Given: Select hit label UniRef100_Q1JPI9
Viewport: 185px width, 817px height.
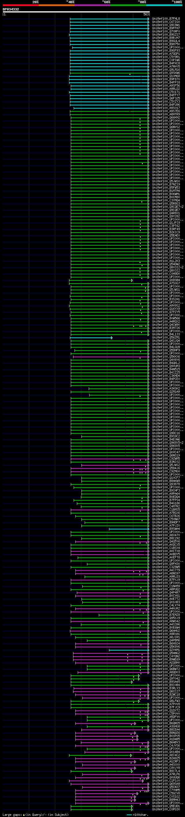Looking at the screenshot, I should click(x=166, y=223).
